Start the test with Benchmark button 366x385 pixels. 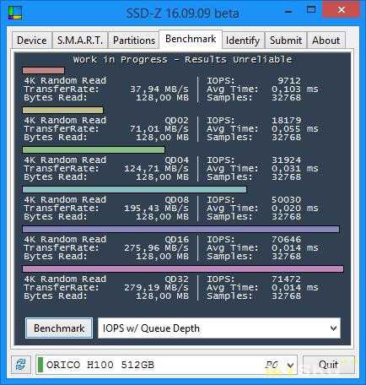(59, 328)
